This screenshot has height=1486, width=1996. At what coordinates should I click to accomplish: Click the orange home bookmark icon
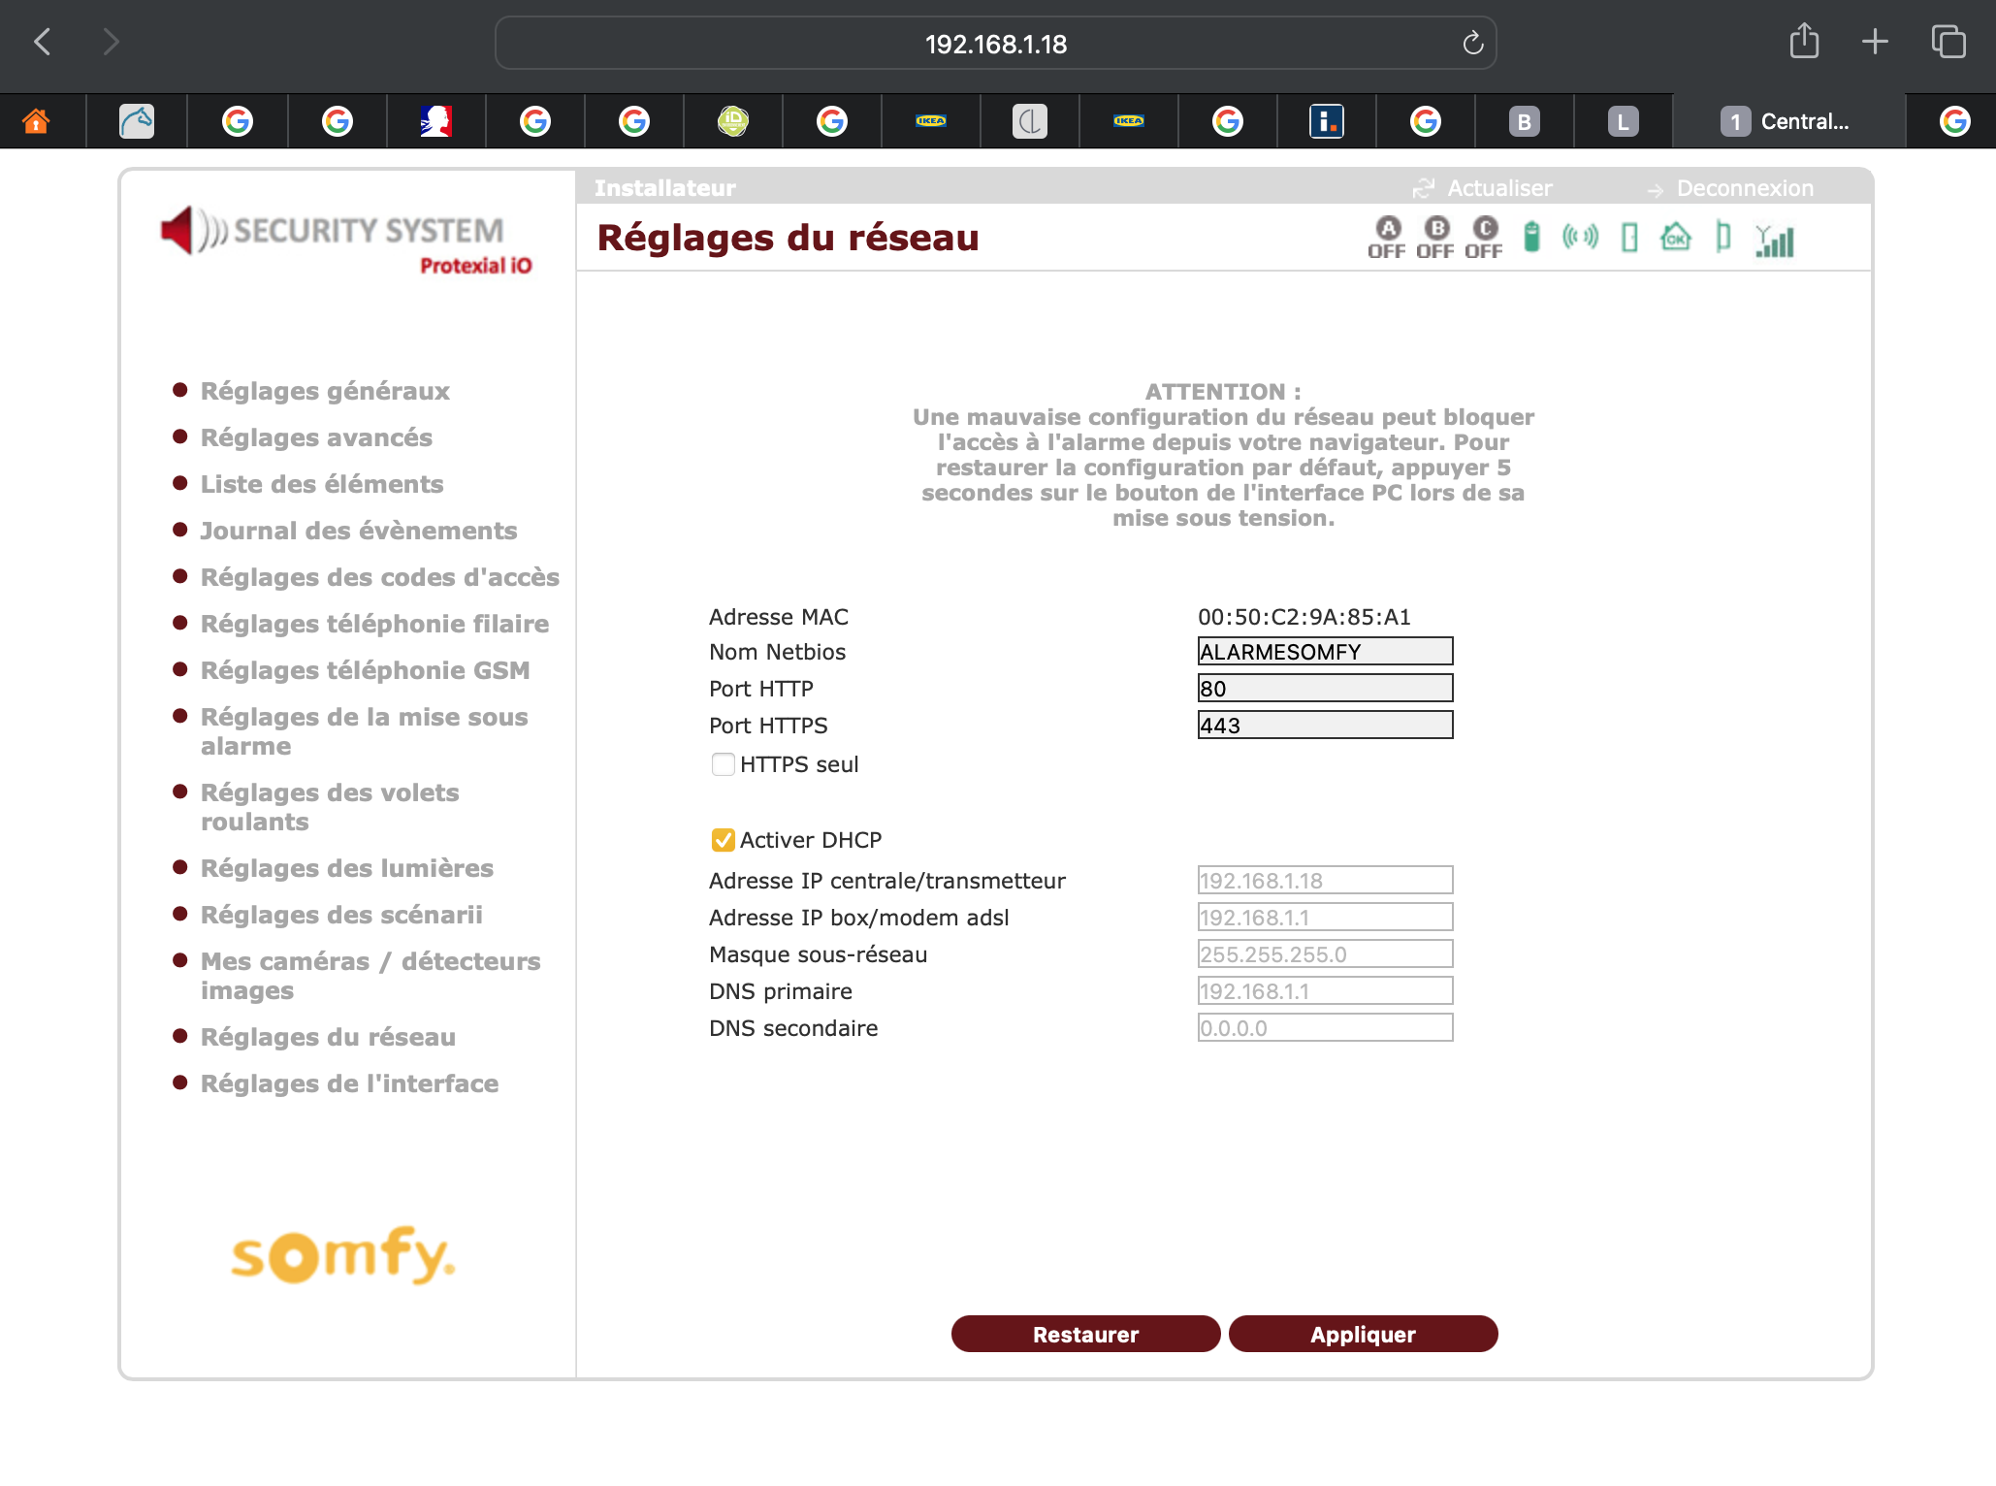(x=36, y=121)
